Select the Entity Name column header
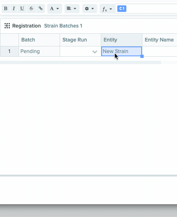Screen dimensions: 177x217 160,40
